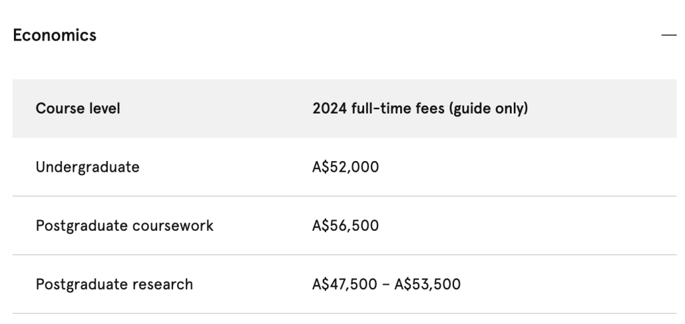685x324 pixels.
Task: Click the A$47,500 – A$53,500 fee range
Action: pos(386,284)
